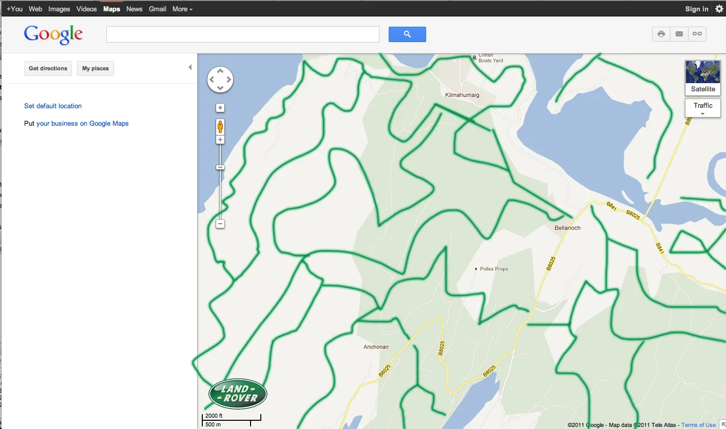The height and width of the screenshot is (429, 726).
Task: Open the settings gear icon
Action: (719, 9)
